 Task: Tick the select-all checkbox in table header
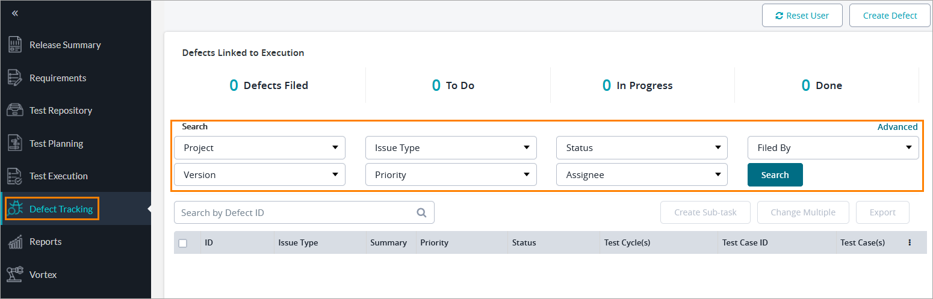point(183,243)
